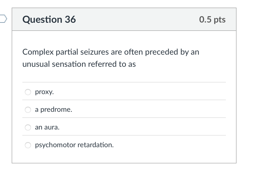Click the question navigation marker on left edge
The image size is (268, 173).
3,18
